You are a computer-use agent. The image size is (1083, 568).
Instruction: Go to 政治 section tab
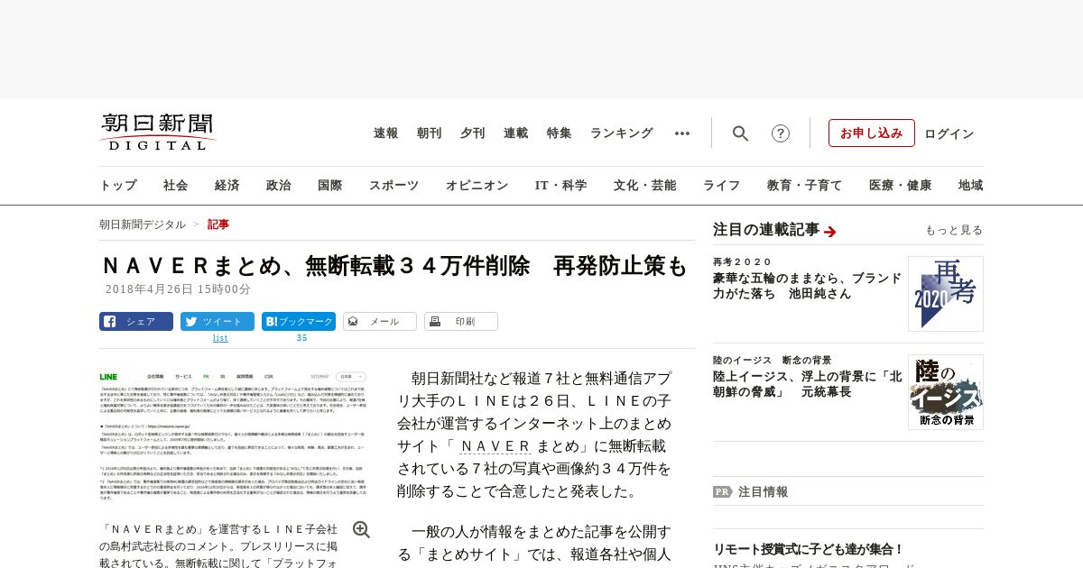pyautogui.click(x=279, y=186)
